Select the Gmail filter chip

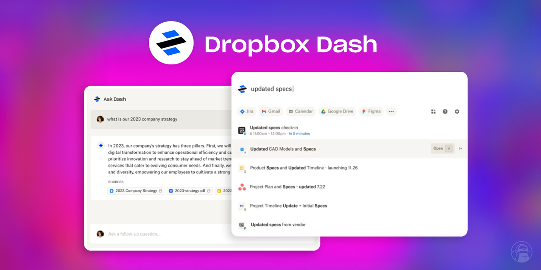[x=271, y=112]
